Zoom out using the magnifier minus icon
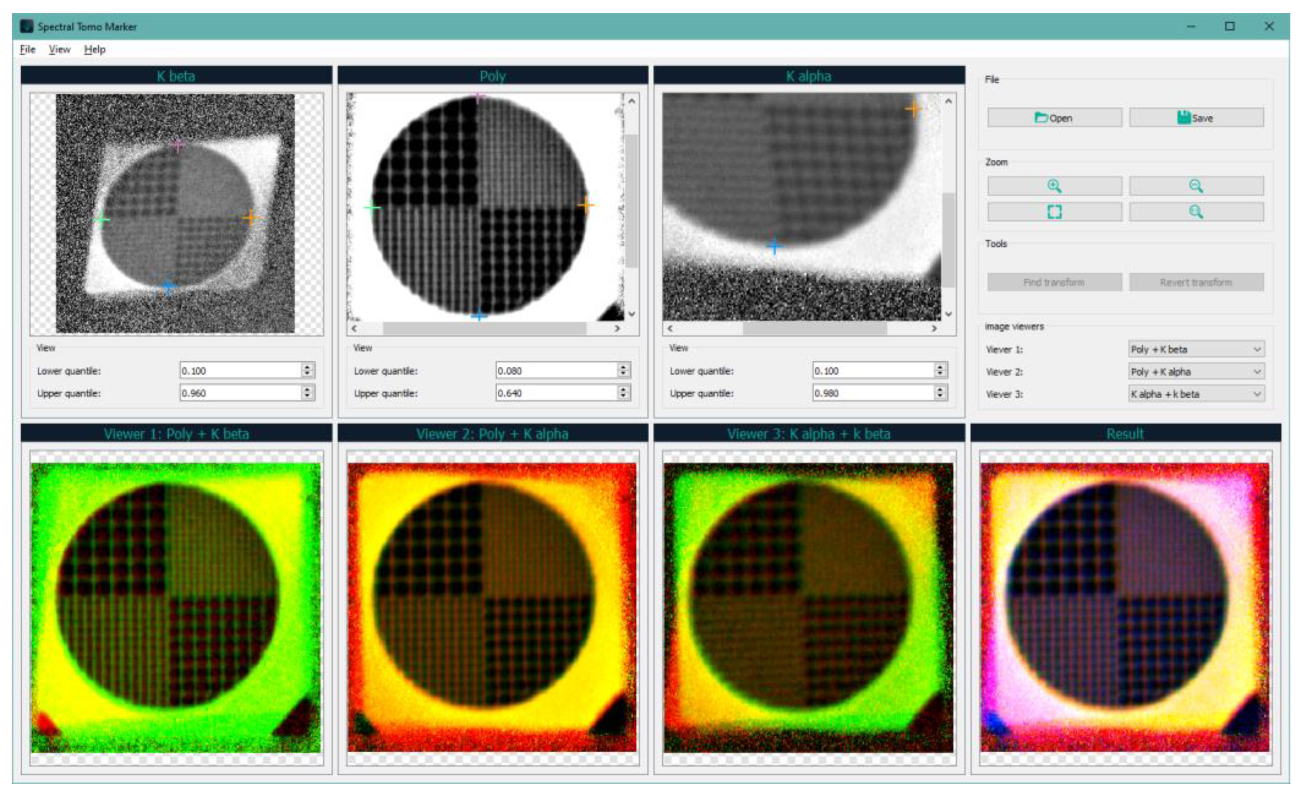This screenshot has height=802, width=1304. pos(1197,186)
